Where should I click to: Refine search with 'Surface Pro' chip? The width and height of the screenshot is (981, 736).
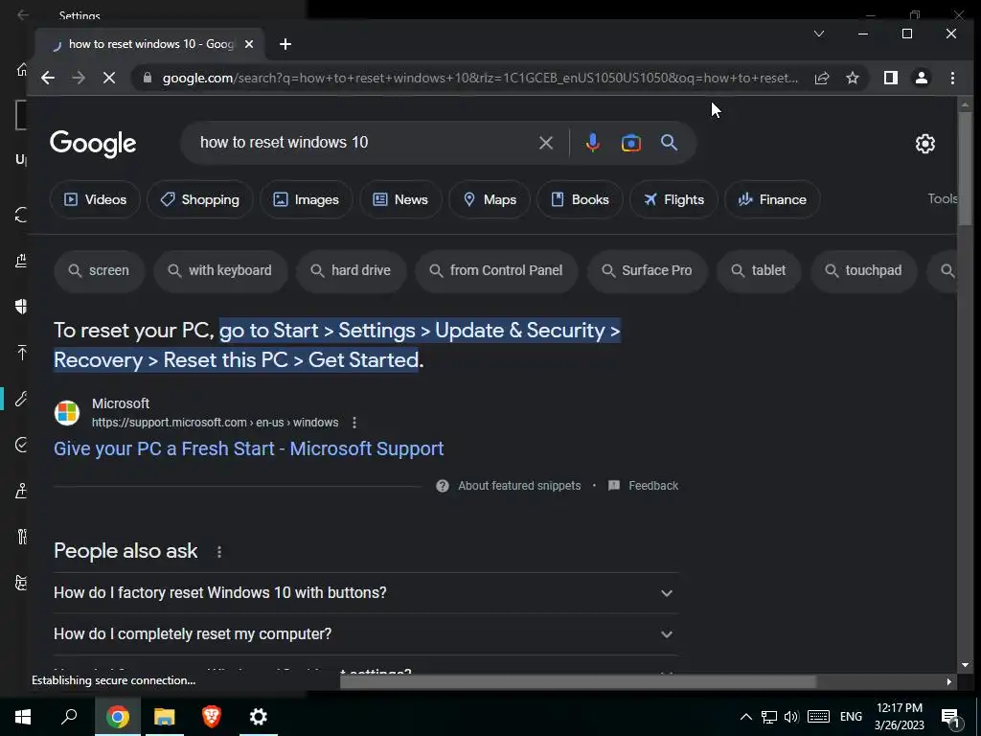tap(647, 271)
